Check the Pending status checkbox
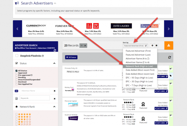187x126 pixels. pyautogui.click(x=16, y=77)
